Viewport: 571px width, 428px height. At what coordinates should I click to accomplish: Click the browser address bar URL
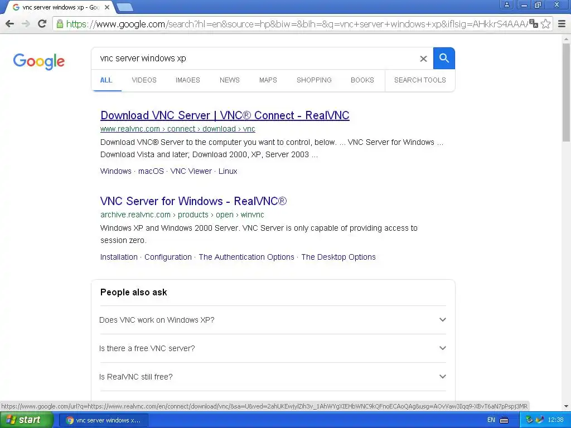[297, 24]
